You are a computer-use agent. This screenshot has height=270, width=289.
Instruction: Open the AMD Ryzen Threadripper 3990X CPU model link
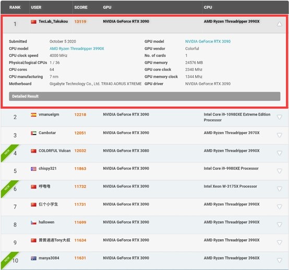point(77,49)
